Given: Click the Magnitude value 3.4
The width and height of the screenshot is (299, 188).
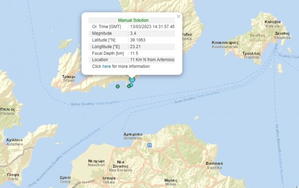Looking at the screenshot, I should tap(133, 33).
